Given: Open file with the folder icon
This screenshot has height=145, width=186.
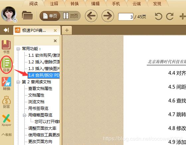Looking at the screenshot, I should (27, 15).
